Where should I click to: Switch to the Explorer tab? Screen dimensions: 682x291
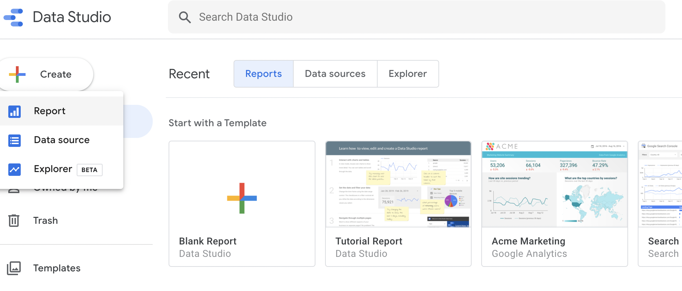(x=408, y=74)
